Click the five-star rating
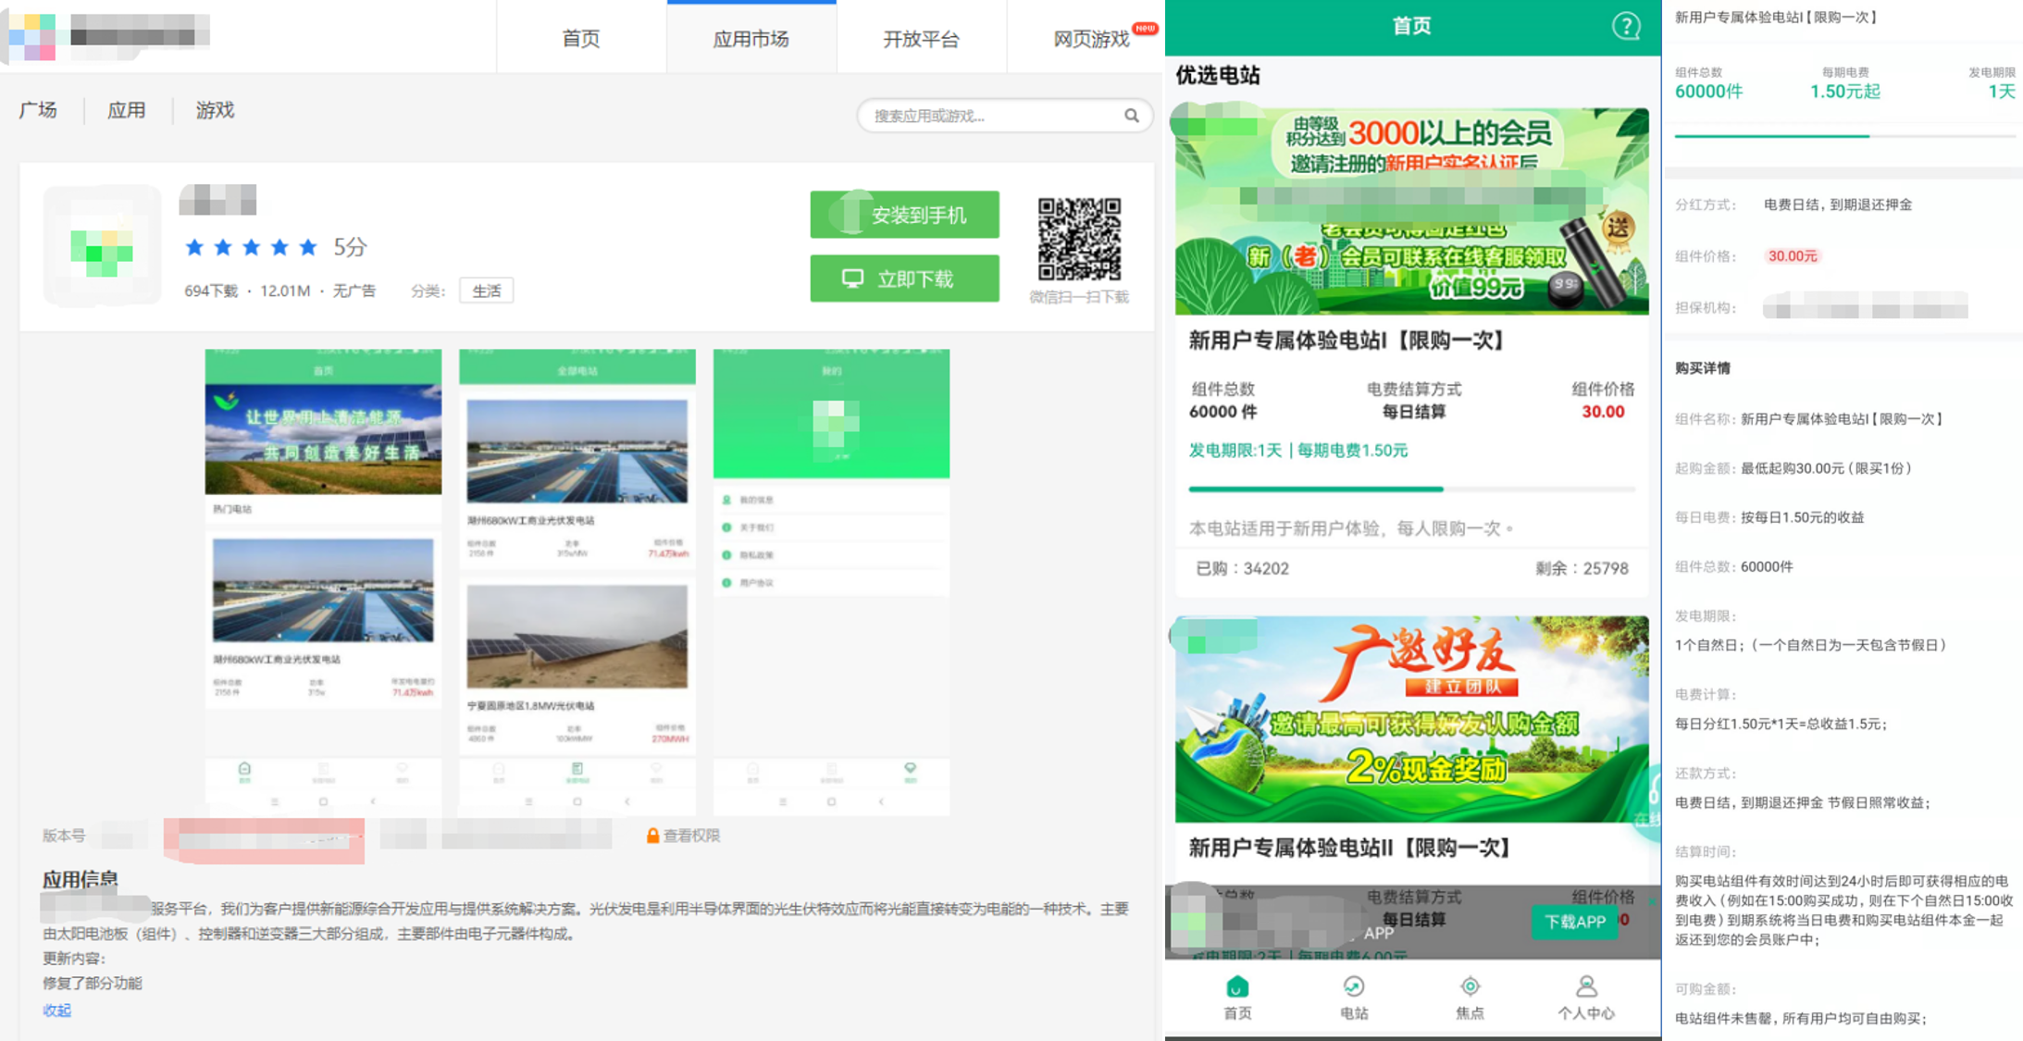 [x=251, y=247]
